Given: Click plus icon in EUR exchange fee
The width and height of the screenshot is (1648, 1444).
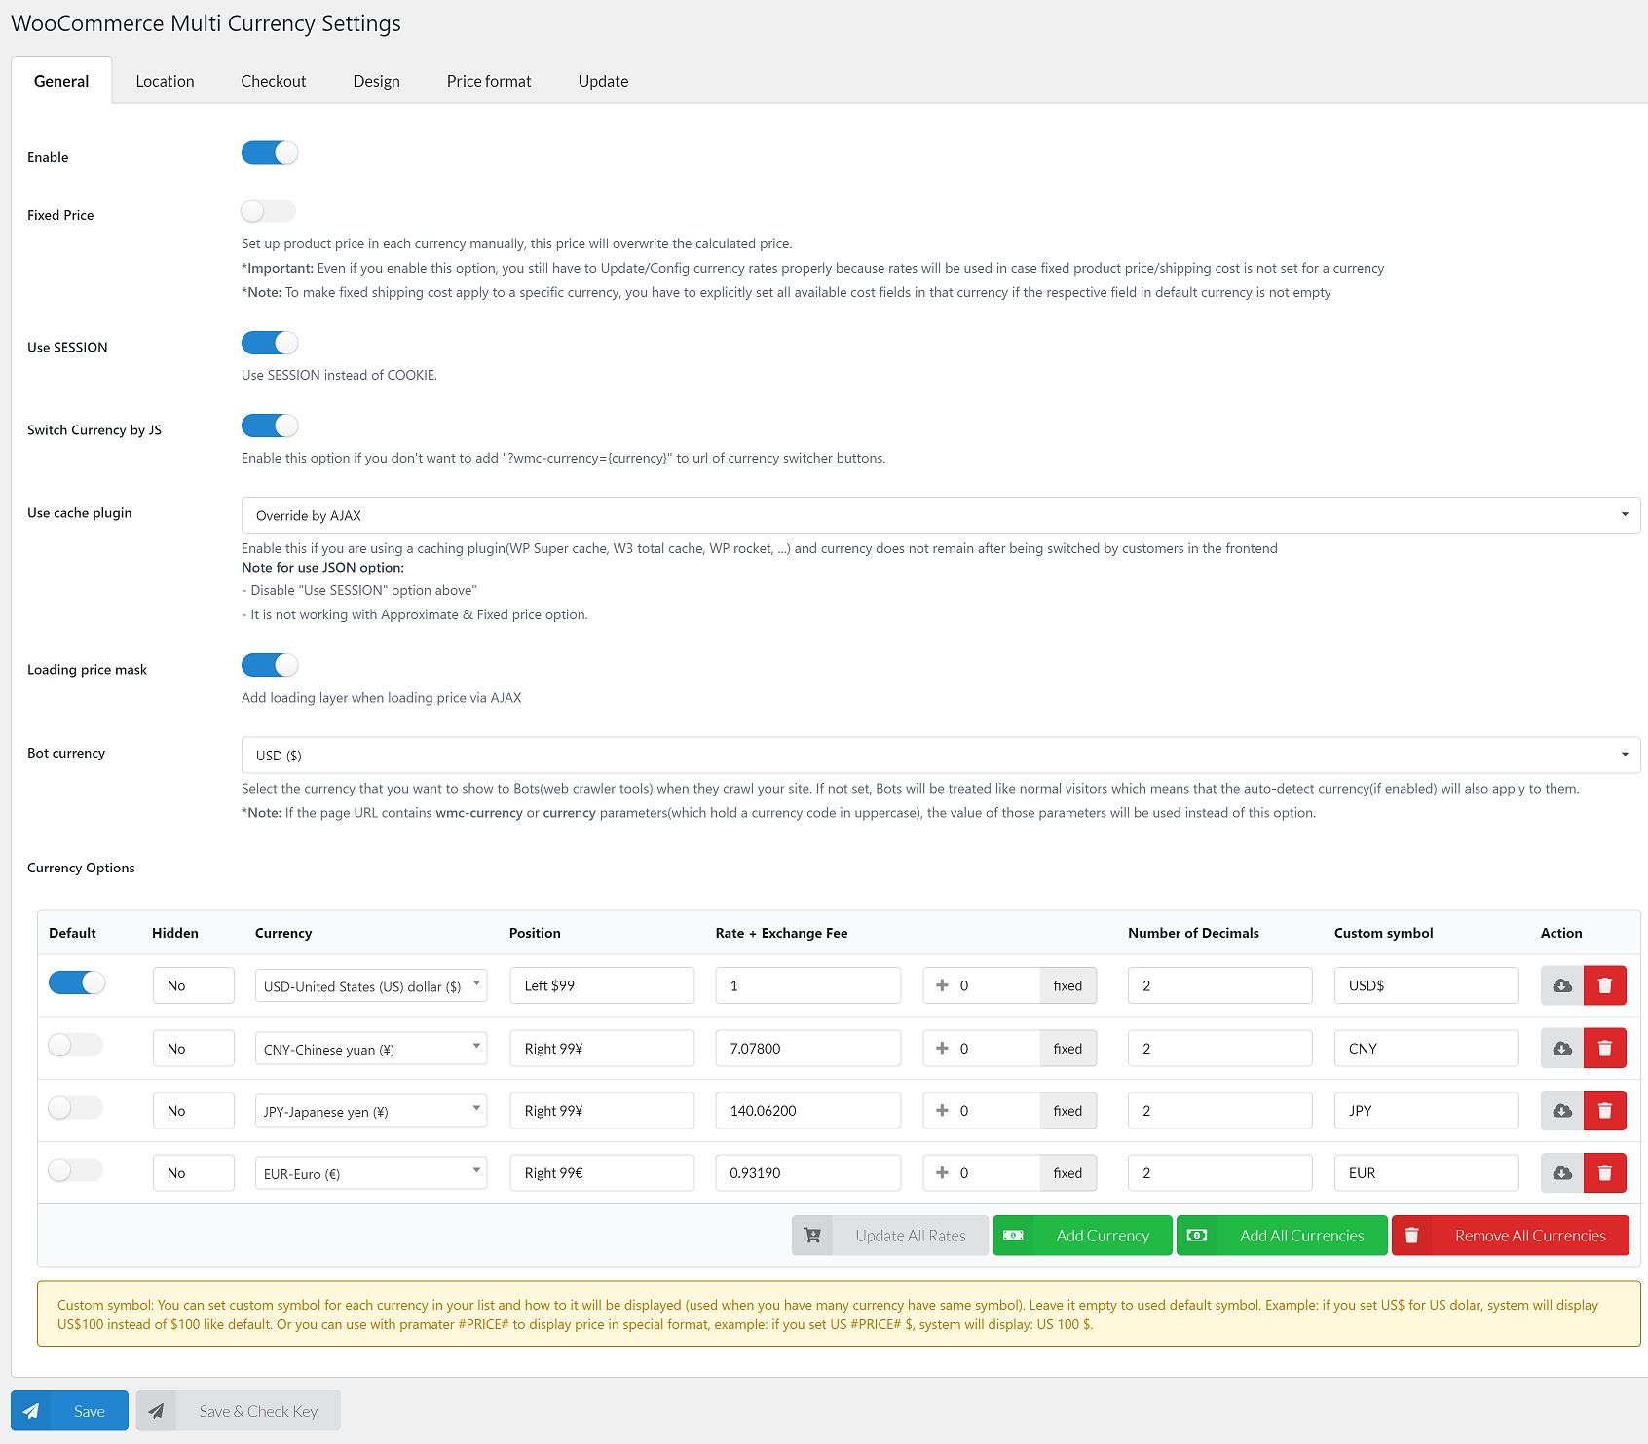Looking at the screenshot, I should pos(942,1172).
